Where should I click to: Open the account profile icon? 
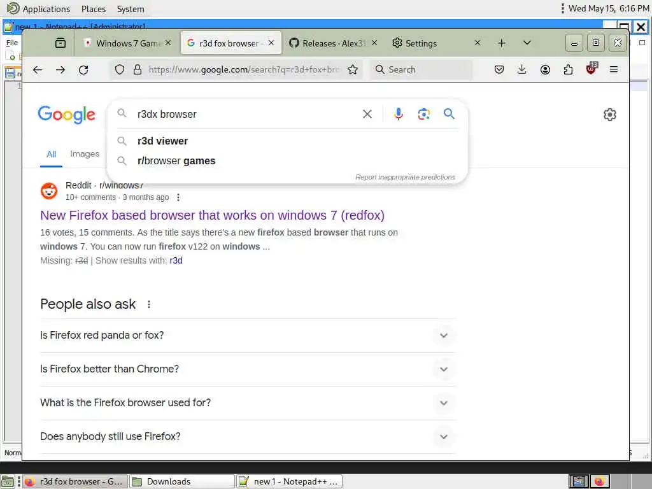point(545,69)
